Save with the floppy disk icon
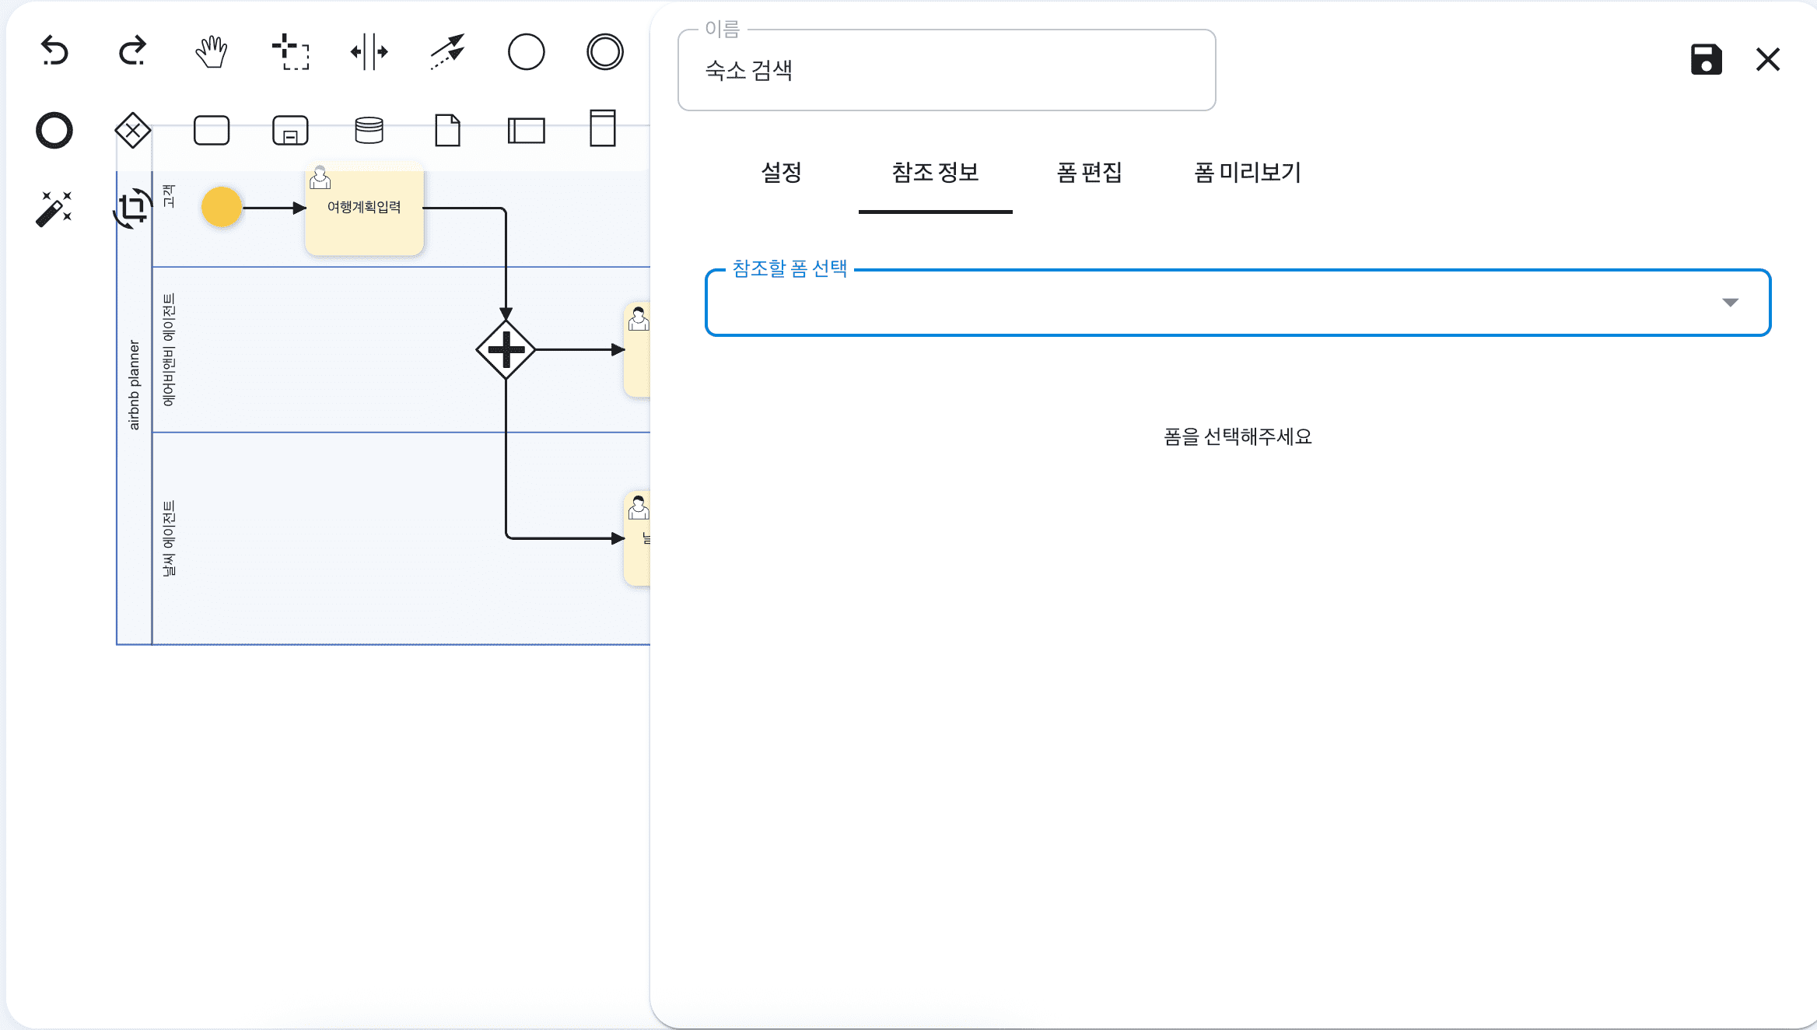This screenshot has width=1817, height=1030. [x=1706, y=59]
